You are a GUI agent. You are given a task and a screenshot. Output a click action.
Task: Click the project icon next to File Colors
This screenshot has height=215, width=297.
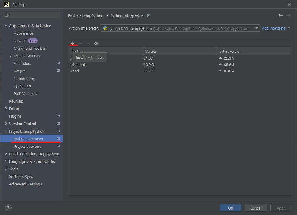click(58, 63)
